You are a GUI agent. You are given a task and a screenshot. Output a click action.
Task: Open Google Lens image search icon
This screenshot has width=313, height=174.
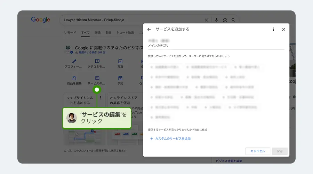225,20
